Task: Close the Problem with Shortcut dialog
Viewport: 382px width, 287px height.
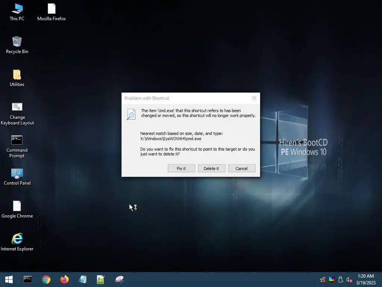Action: [254, 98]
